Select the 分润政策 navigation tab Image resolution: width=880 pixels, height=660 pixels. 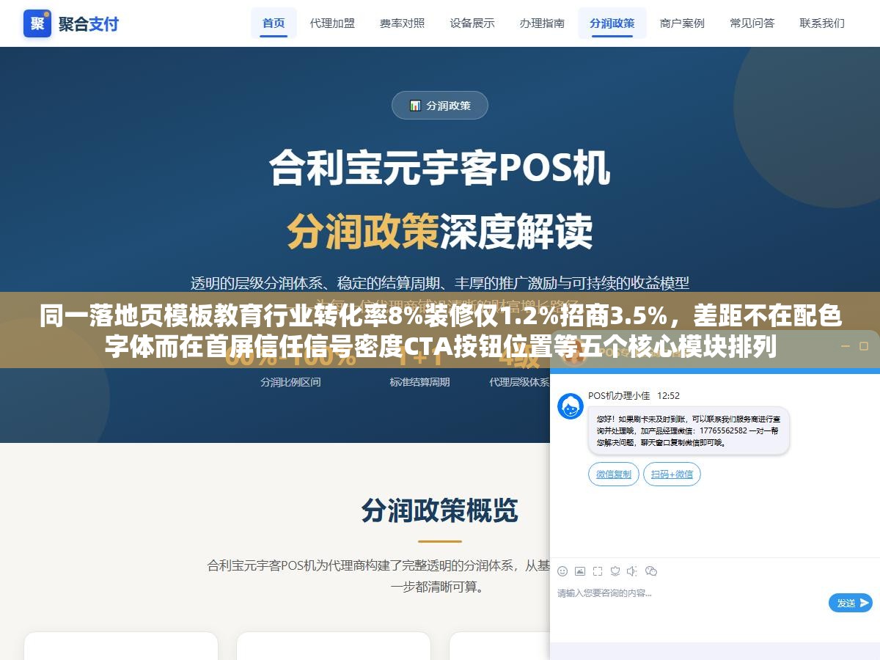coord(612,23)
